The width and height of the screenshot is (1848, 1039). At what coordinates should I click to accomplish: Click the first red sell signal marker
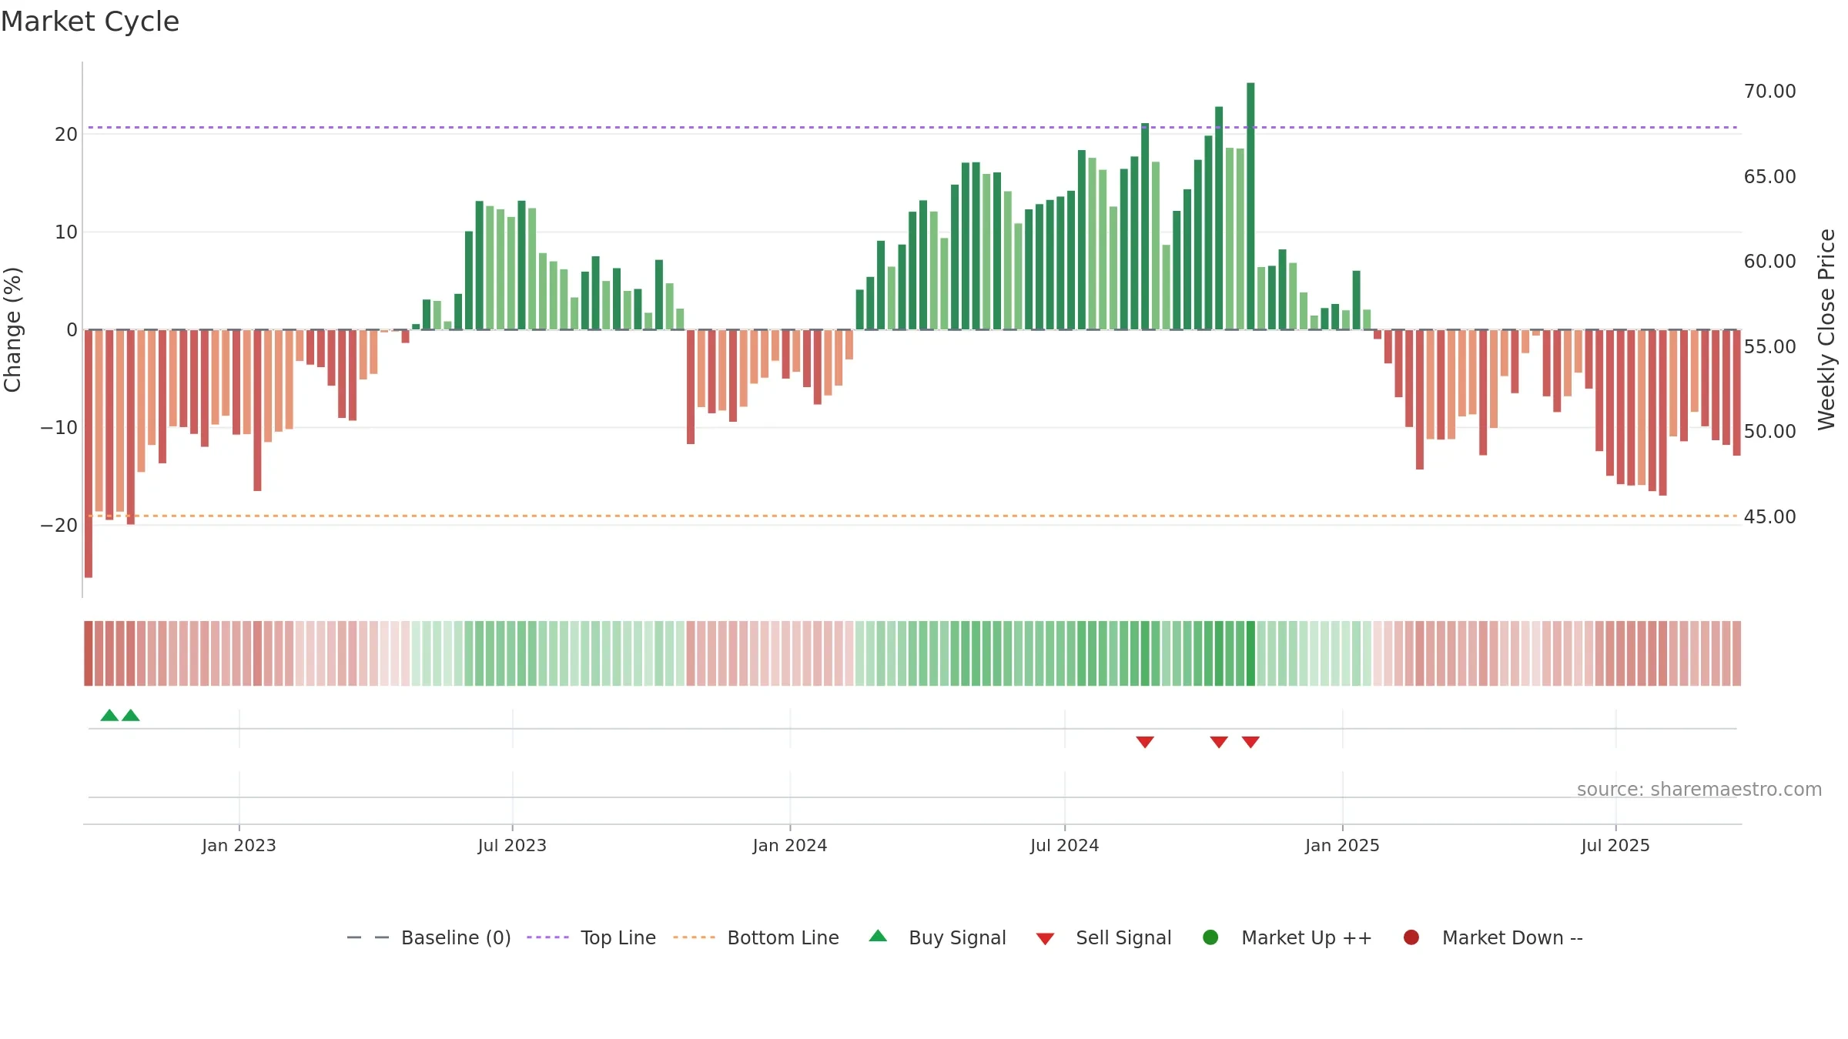pyautogui.click(x=1145, y=742)
